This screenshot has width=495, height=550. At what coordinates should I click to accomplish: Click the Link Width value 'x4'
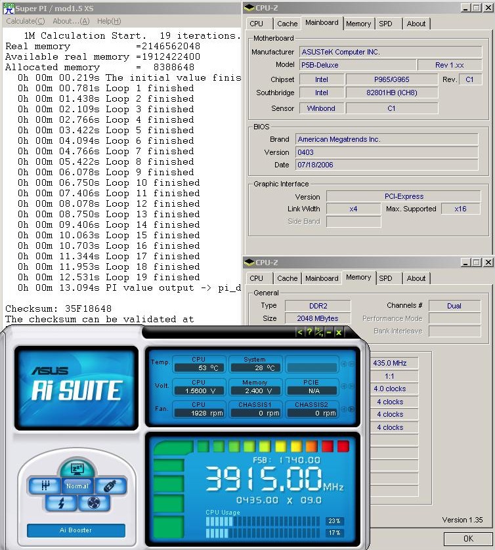pos(353,209)
